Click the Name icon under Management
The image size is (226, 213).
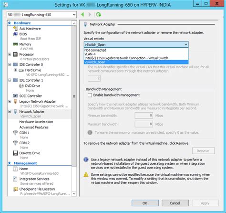click(15, 169)
